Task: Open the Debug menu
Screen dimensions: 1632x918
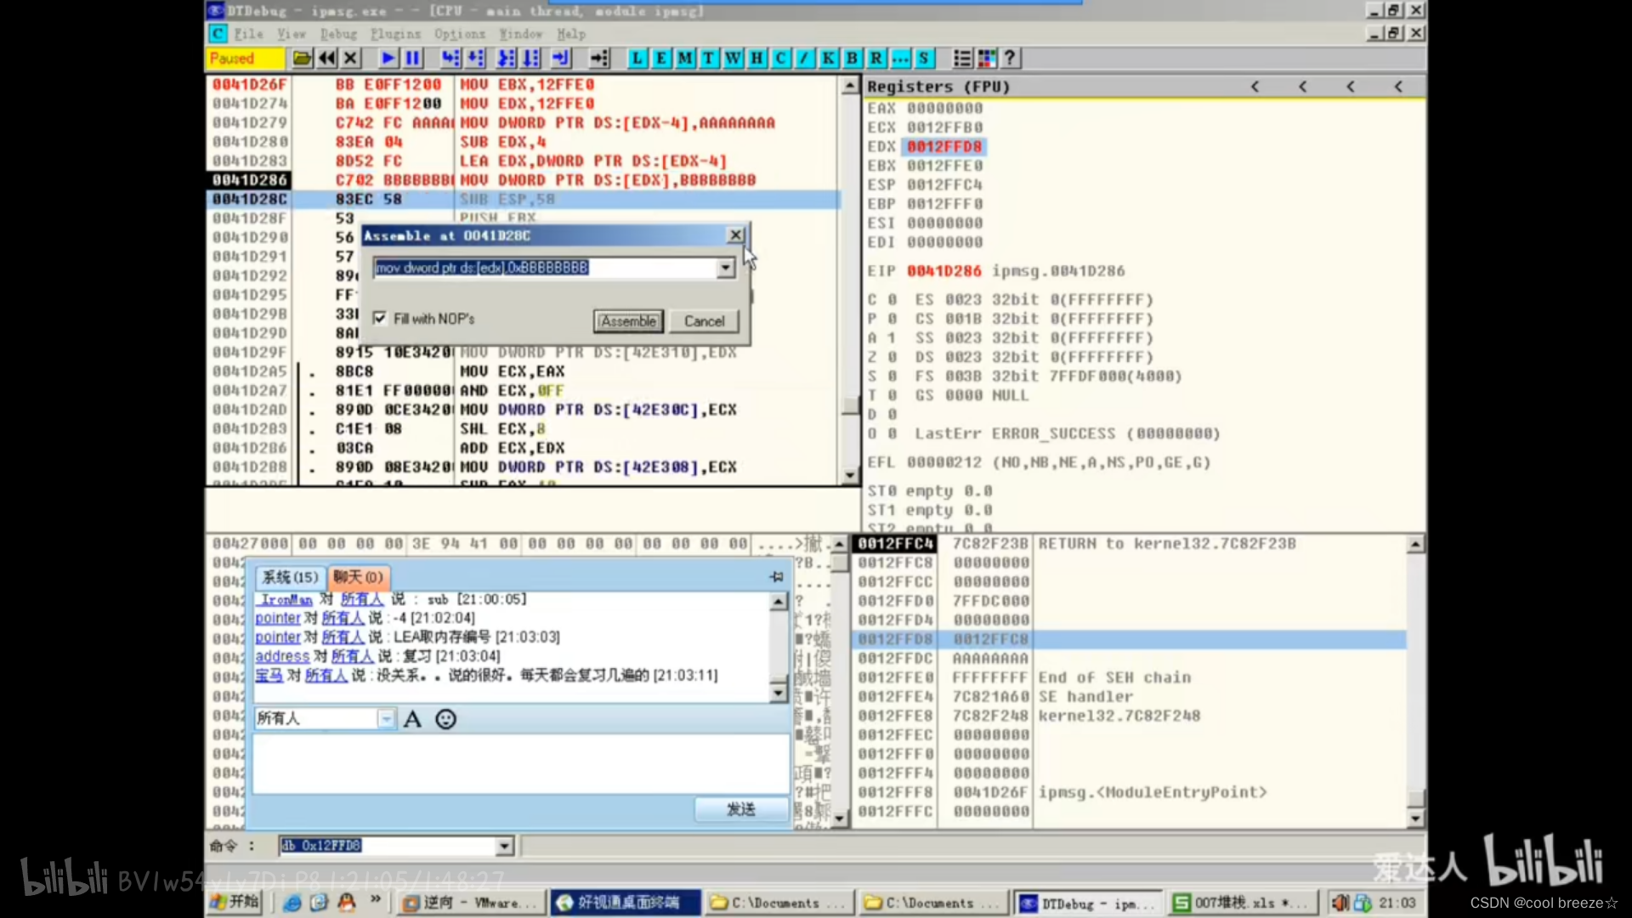Action: [x=338, y=34]
